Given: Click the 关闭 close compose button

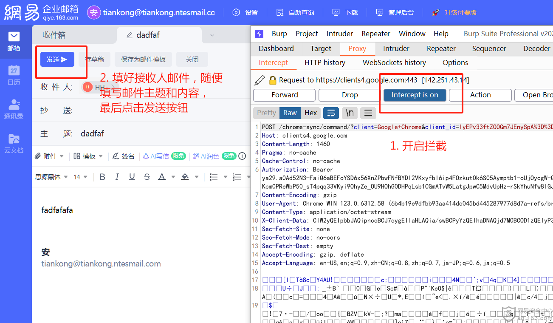Looking at the screenshot, I should tap(192, 59).
